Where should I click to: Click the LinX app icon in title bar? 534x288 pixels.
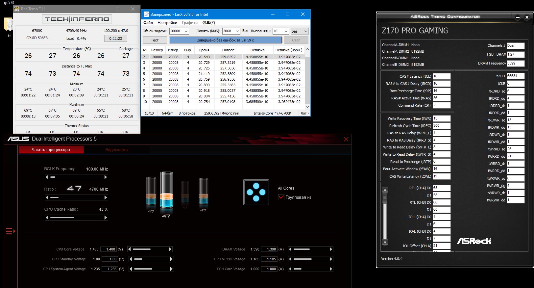[x=146, y=14]
